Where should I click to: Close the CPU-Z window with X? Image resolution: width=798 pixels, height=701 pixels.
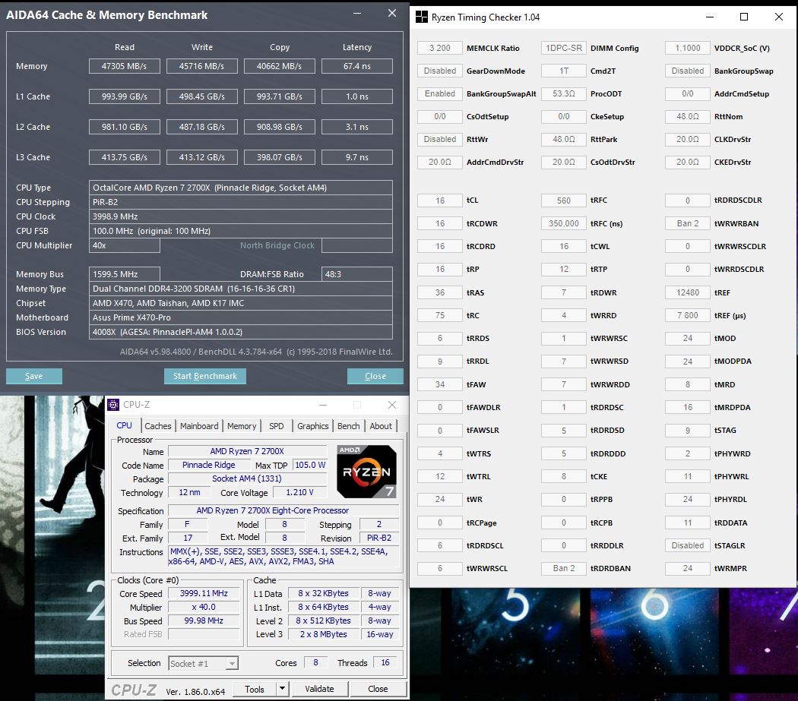coord(392,404)
